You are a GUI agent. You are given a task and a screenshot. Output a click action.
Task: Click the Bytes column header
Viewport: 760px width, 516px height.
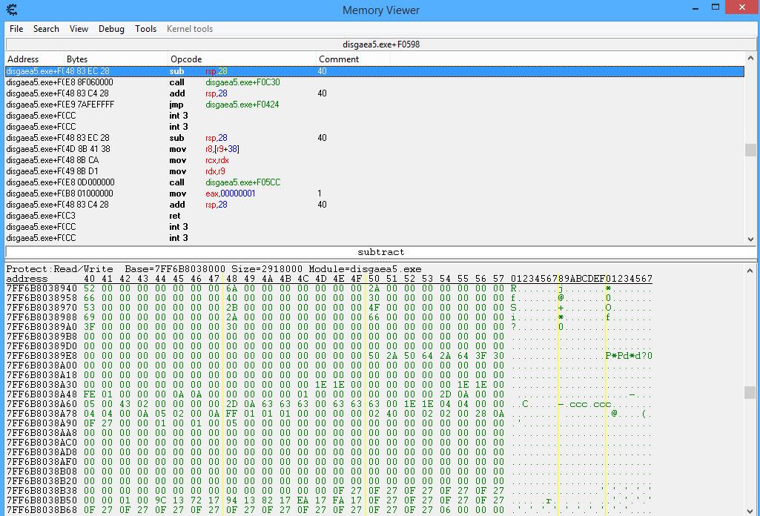coord(116,59)
